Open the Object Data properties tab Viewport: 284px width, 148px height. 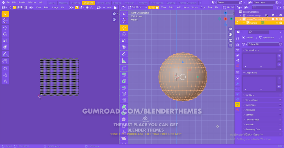click(x=238, y=105)
